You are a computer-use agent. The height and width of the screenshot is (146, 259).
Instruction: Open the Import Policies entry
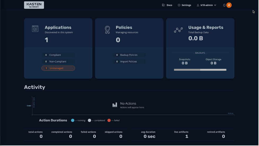click(x=129, y=62)
